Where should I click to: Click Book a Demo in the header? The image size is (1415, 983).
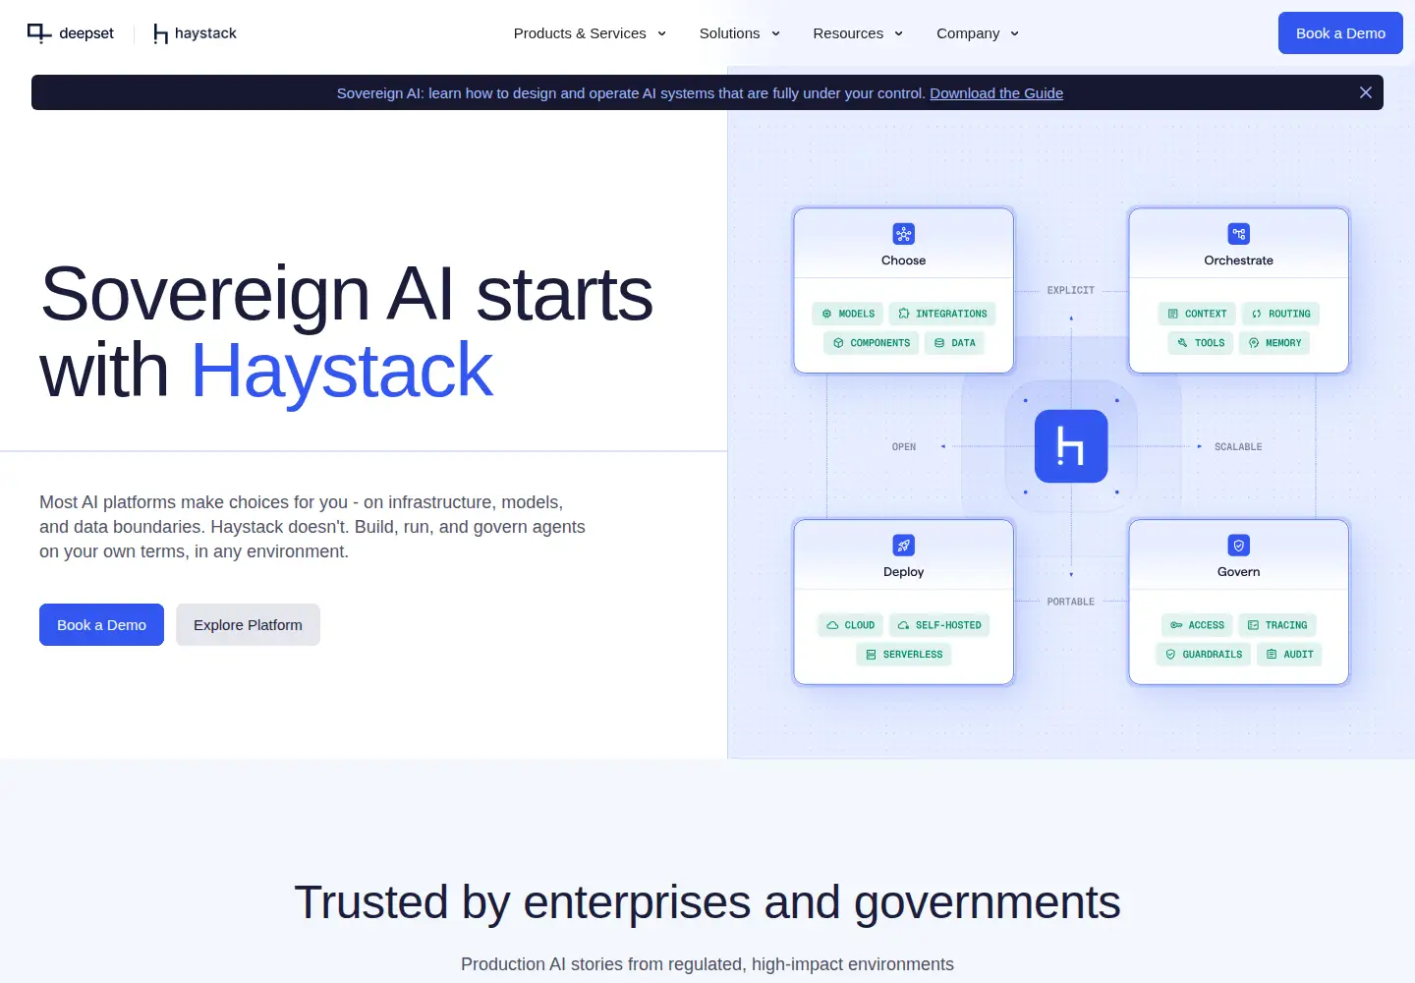tap(1340, 33)
